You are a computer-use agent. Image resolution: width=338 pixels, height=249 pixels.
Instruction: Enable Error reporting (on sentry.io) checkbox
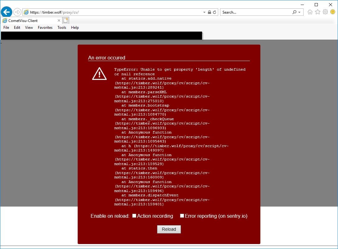click(x=182, y=216)
